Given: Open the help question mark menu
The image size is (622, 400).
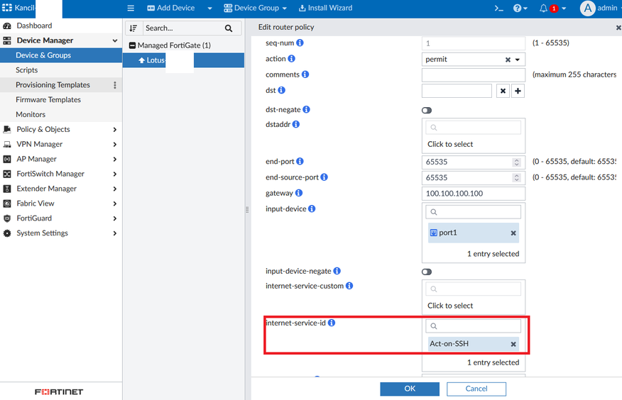Looking at the screenshot, I should coord(520,8).
